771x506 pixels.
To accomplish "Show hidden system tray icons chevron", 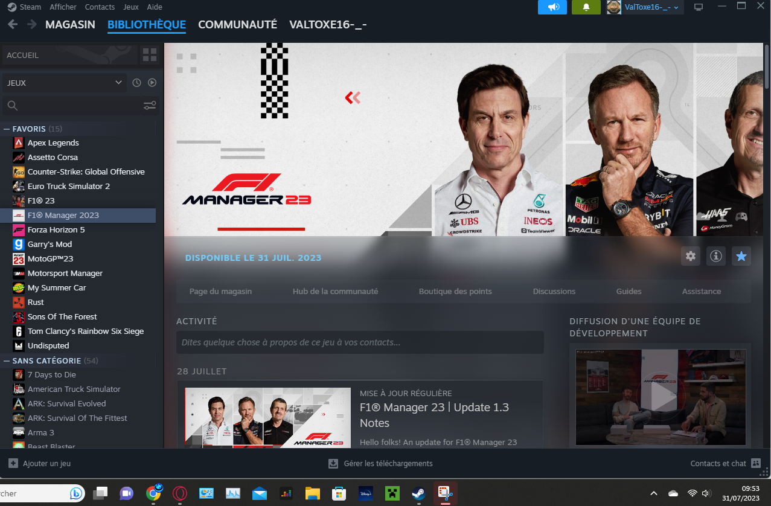I will point(654,493).
